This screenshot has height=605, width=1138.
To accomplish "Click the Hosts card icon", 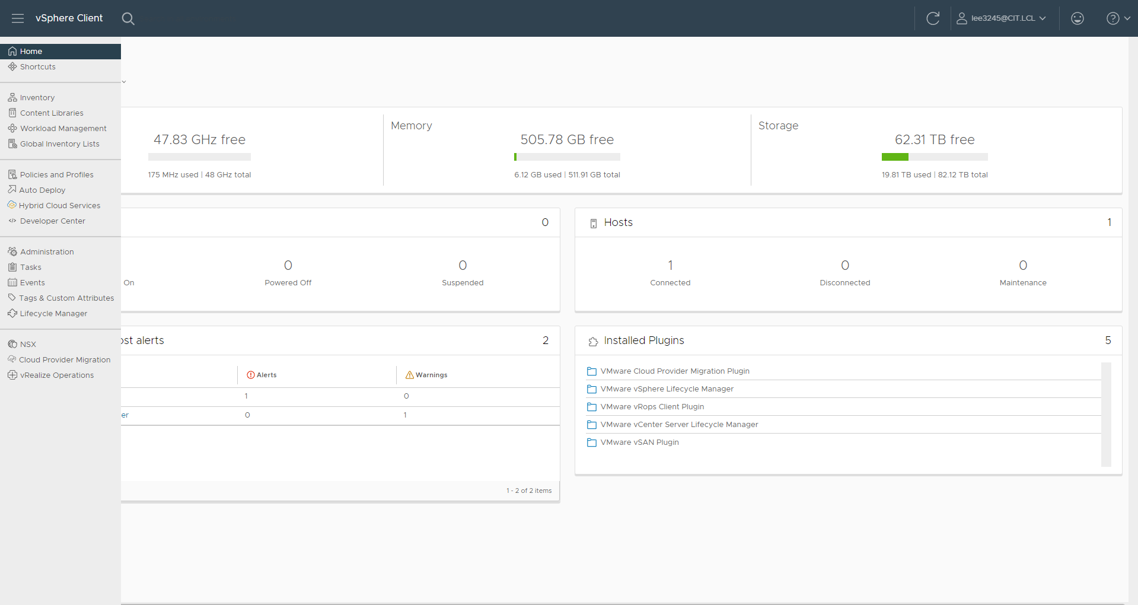I will 593,224.
